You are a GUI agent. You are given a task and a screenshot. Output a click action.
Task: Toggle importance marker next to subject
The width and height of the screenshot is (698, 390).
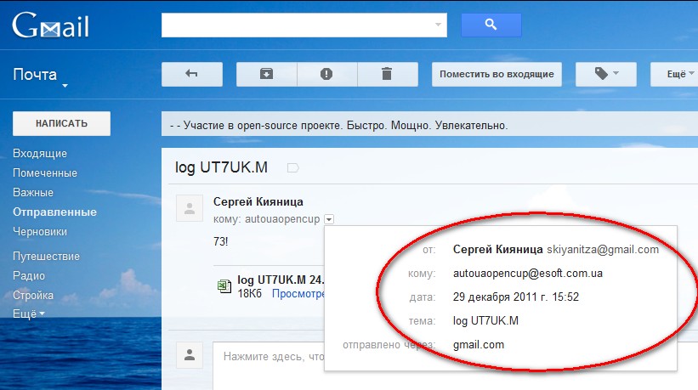293,167
